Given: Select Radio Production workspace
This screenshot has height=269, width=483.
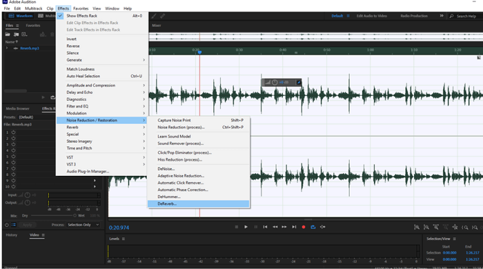Looking at the screenshot, I should [414, 16].
